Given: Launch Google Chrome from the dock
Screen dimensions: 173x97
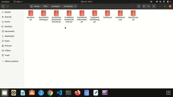Looking at the screenshot, I should [x=50, y=93].
